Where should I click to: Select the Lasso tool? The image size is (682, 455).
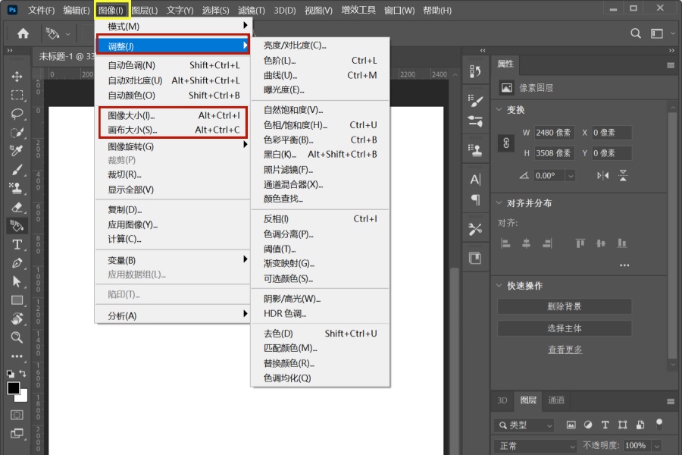(17, 114)
